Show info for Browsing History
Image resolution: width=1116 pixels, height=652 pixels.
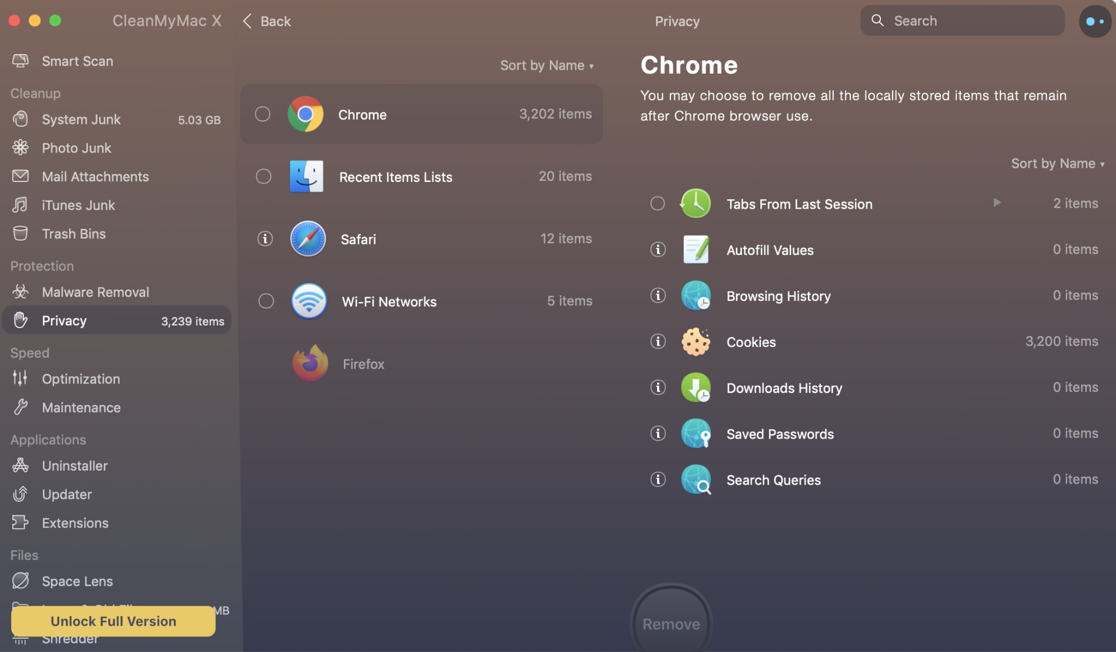[658, 295]
